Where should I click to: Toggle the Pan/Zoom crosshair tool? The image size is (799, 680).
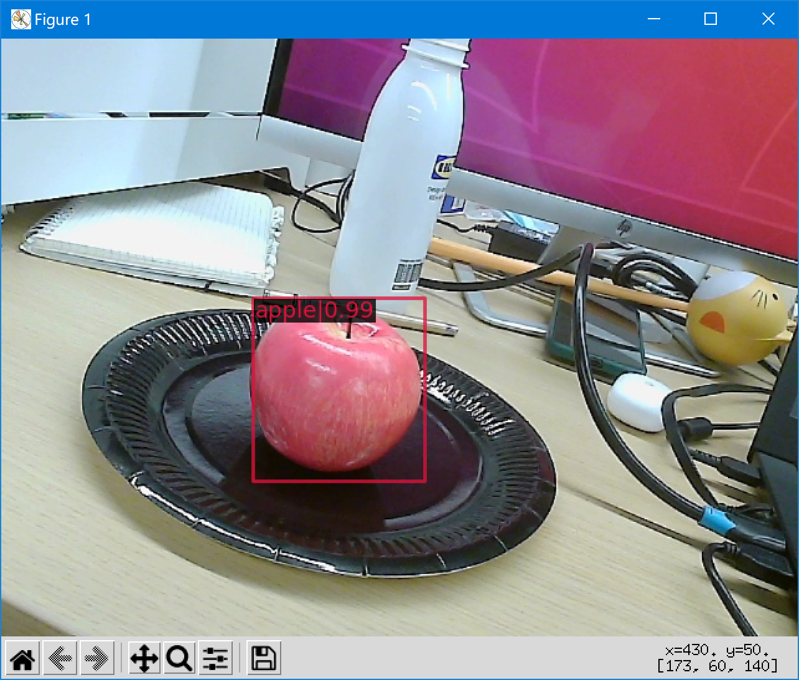(x=144, y=658)
